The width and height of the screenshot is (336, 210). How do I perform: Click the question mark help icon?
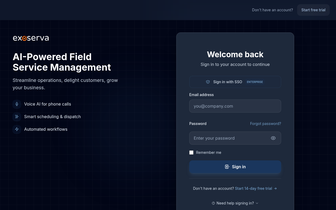tap(213, 203)
